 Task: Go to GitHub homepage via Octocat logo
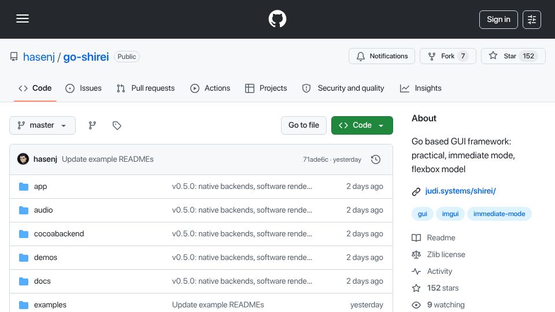[x=277, y=18]
